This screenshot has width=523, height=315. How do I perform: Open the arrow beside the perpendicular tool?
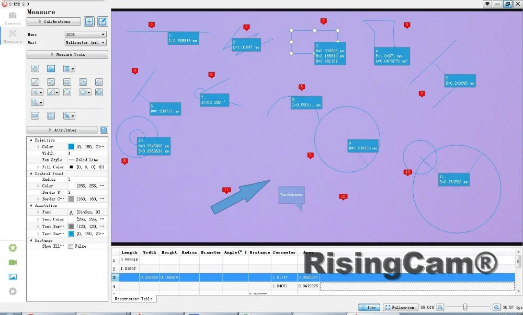41,92
